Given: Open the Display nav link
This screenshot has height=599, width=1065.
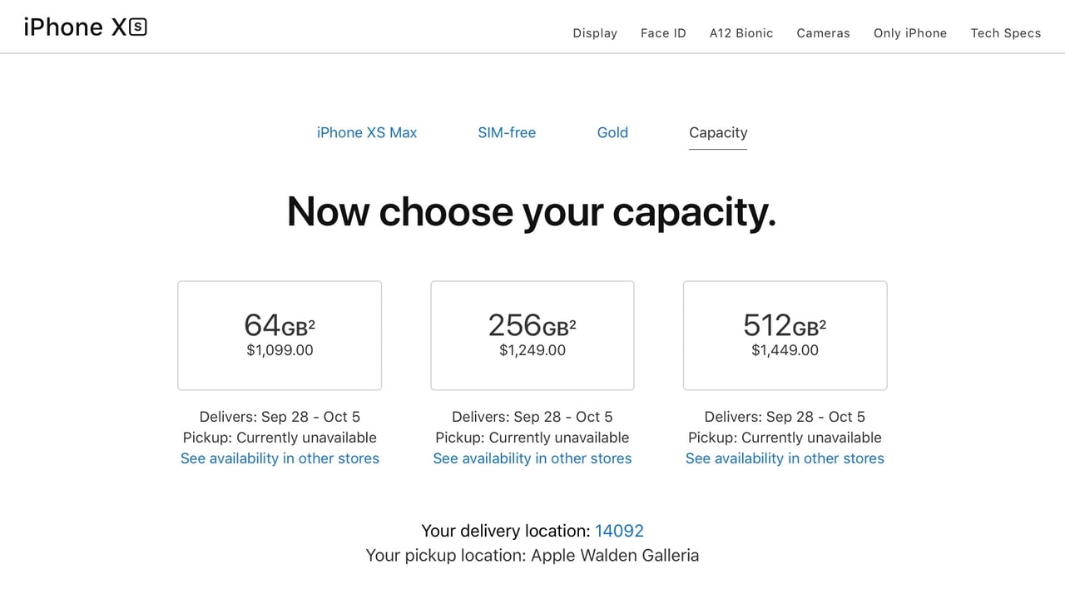Looking at the screenshot, I should (595, 33).
